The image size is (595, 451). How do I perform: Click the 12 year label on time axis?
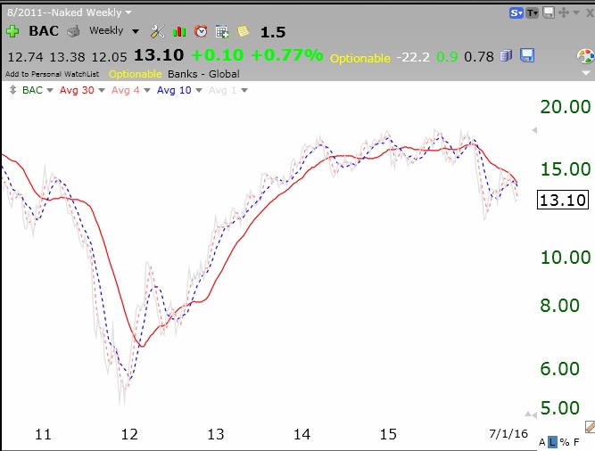[x=129, y=434]
